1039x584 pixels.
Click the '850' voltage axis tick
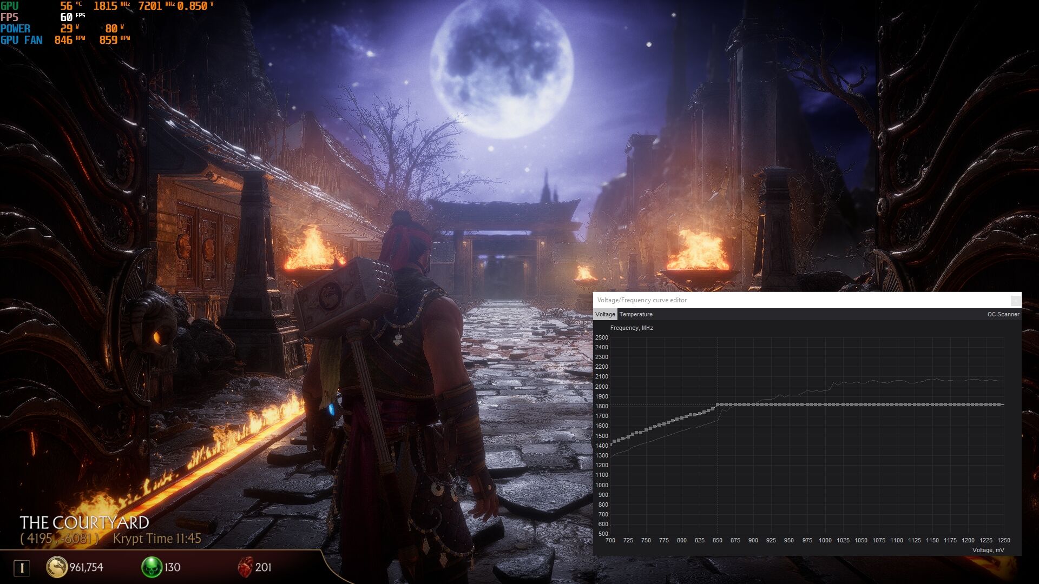point(718,540)
